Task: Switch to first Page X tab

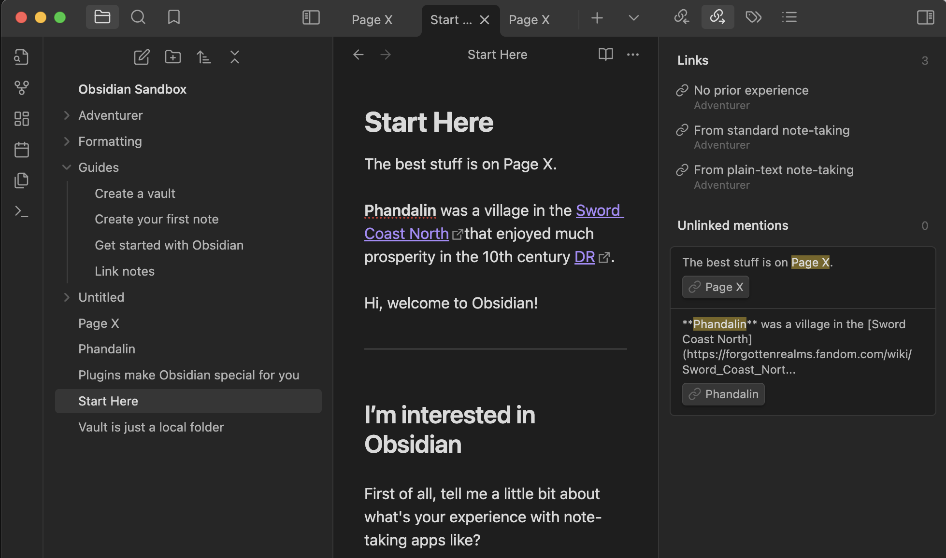Action: tap(372, 20)
